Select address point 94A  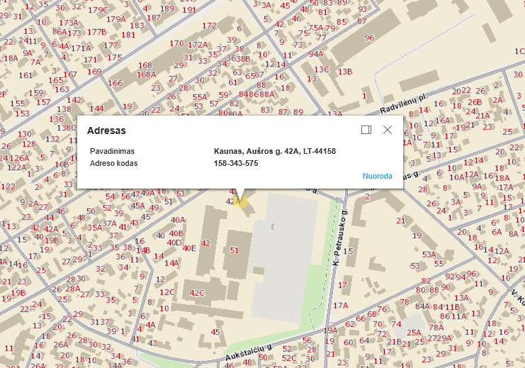click(315, 53)
